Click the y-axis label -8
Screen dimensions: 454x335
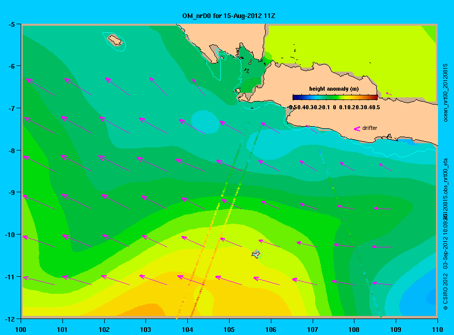11,150
